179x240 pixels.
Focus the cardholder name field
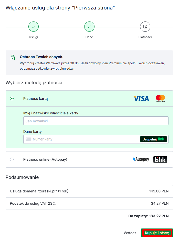click(96, 121)
